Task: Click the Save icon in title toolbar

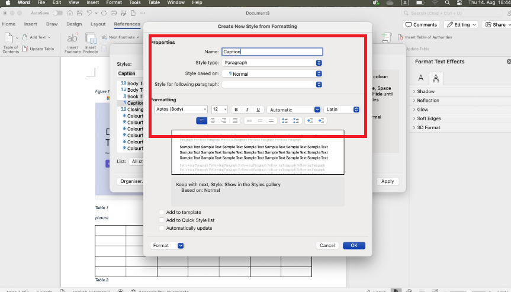Action: pyautogui.click(x=79, y=13)
